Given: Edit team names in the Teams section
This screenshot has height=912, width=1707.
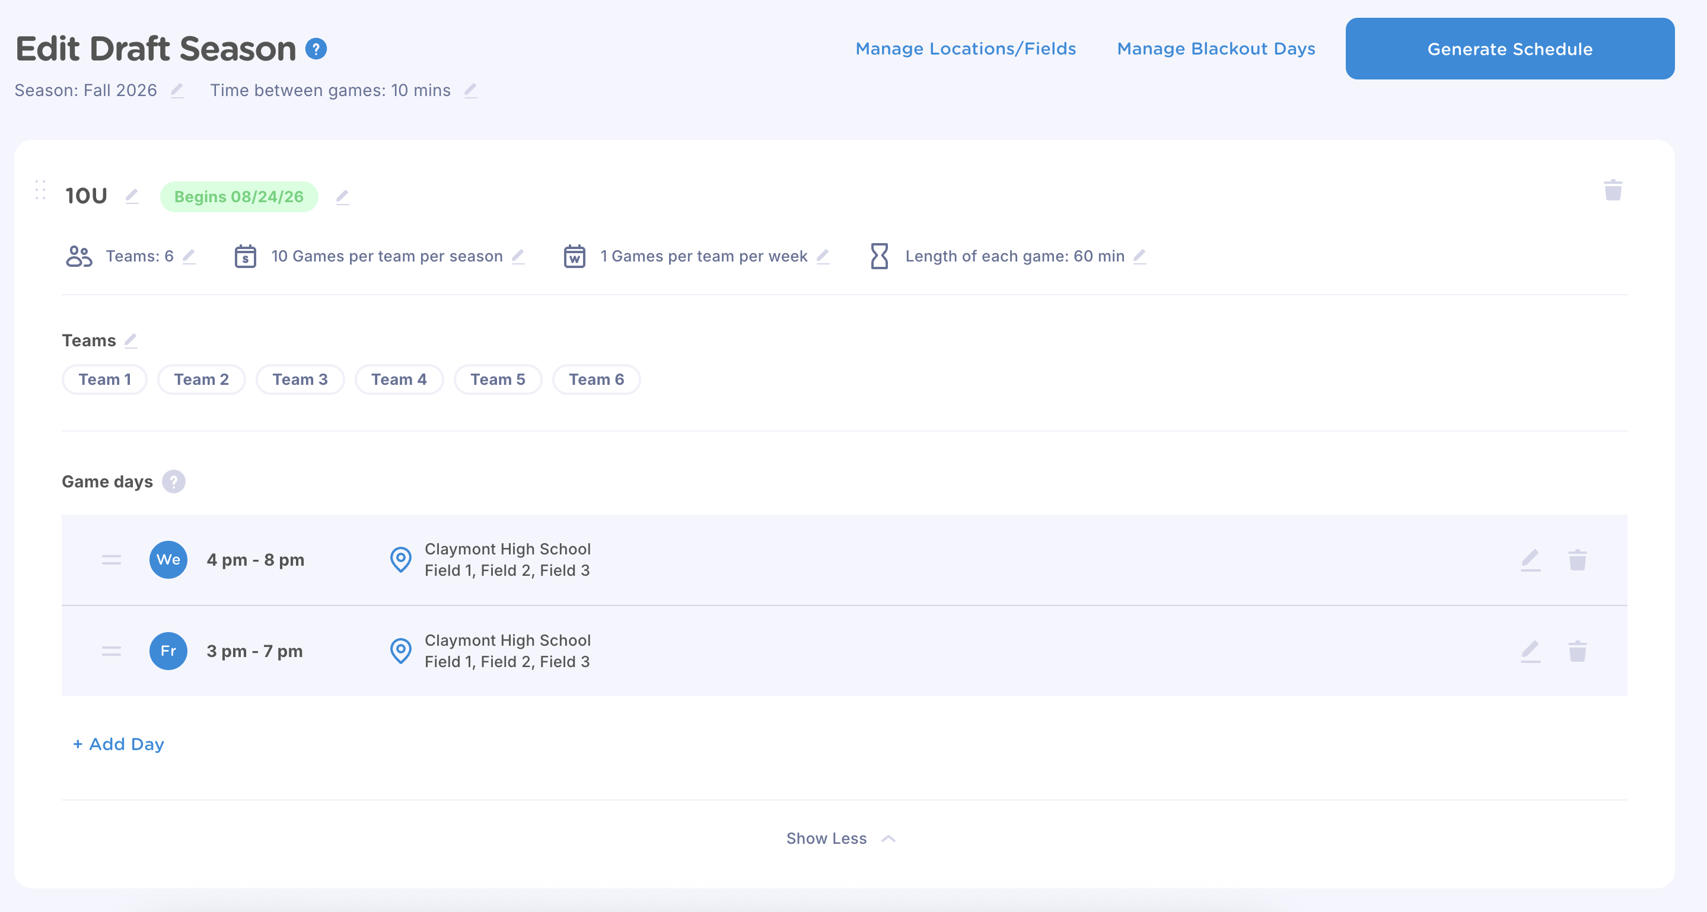Looking at the screenshot, I should (131, 340).
